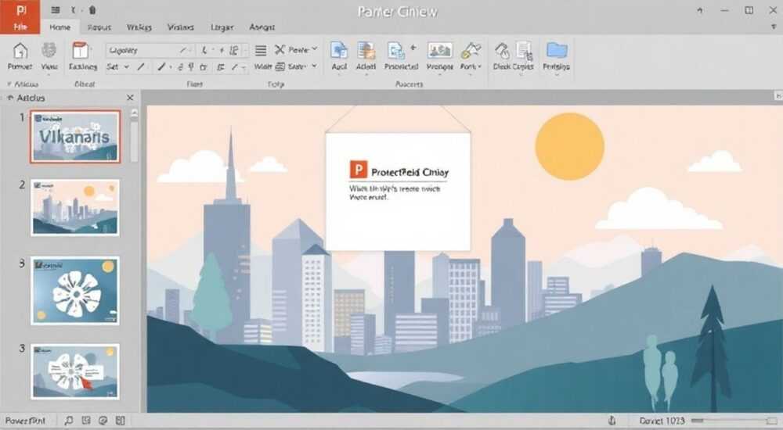Click the house icon in the ribbon
Screen dimensions: 783x430
20,51
